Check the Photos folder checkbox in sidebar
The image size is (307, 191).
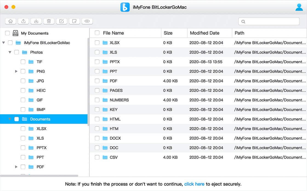17,52
